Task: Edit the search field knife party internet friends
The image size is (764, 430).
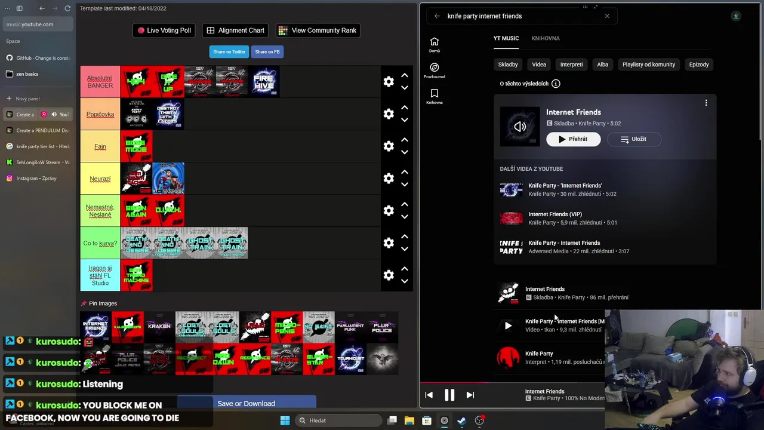Action: click(520, 16)
